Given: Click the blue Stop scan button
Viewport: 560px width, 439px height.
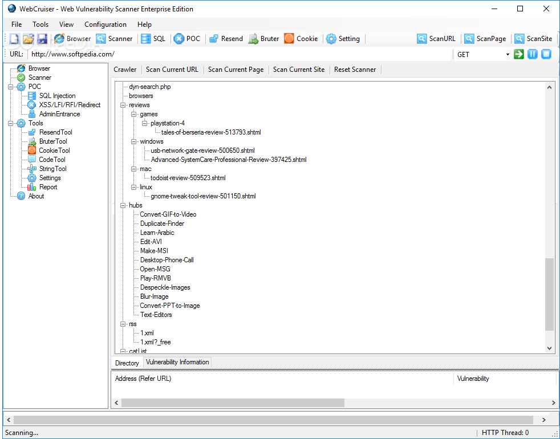Looking at the screenshot, I should (546, 54).
